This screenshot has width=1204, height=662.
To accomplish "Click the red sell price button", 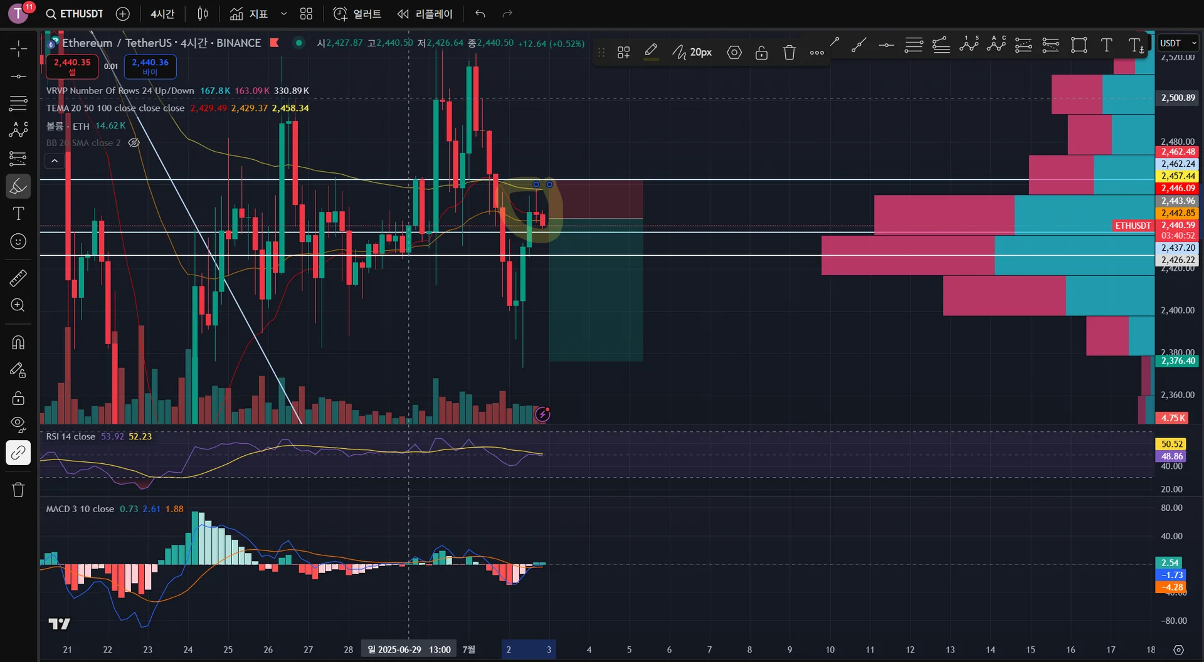I will click(72, 66).
